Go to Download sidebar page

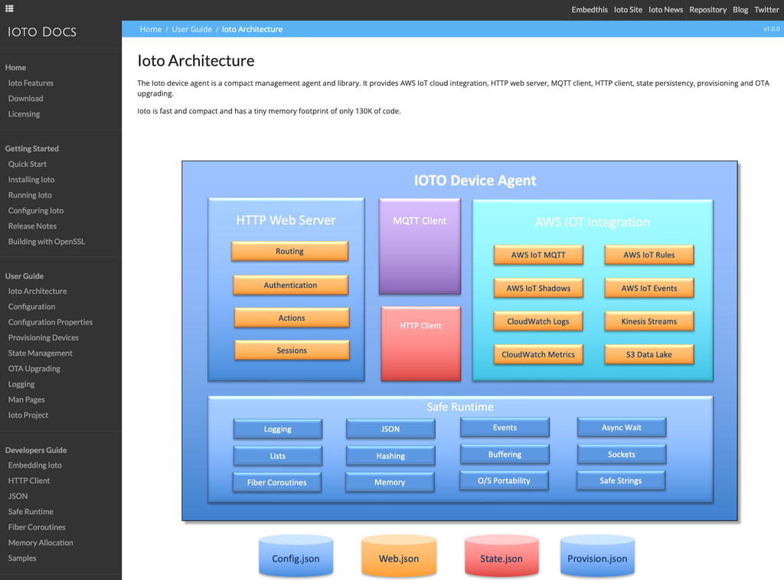tap(25, 99)
